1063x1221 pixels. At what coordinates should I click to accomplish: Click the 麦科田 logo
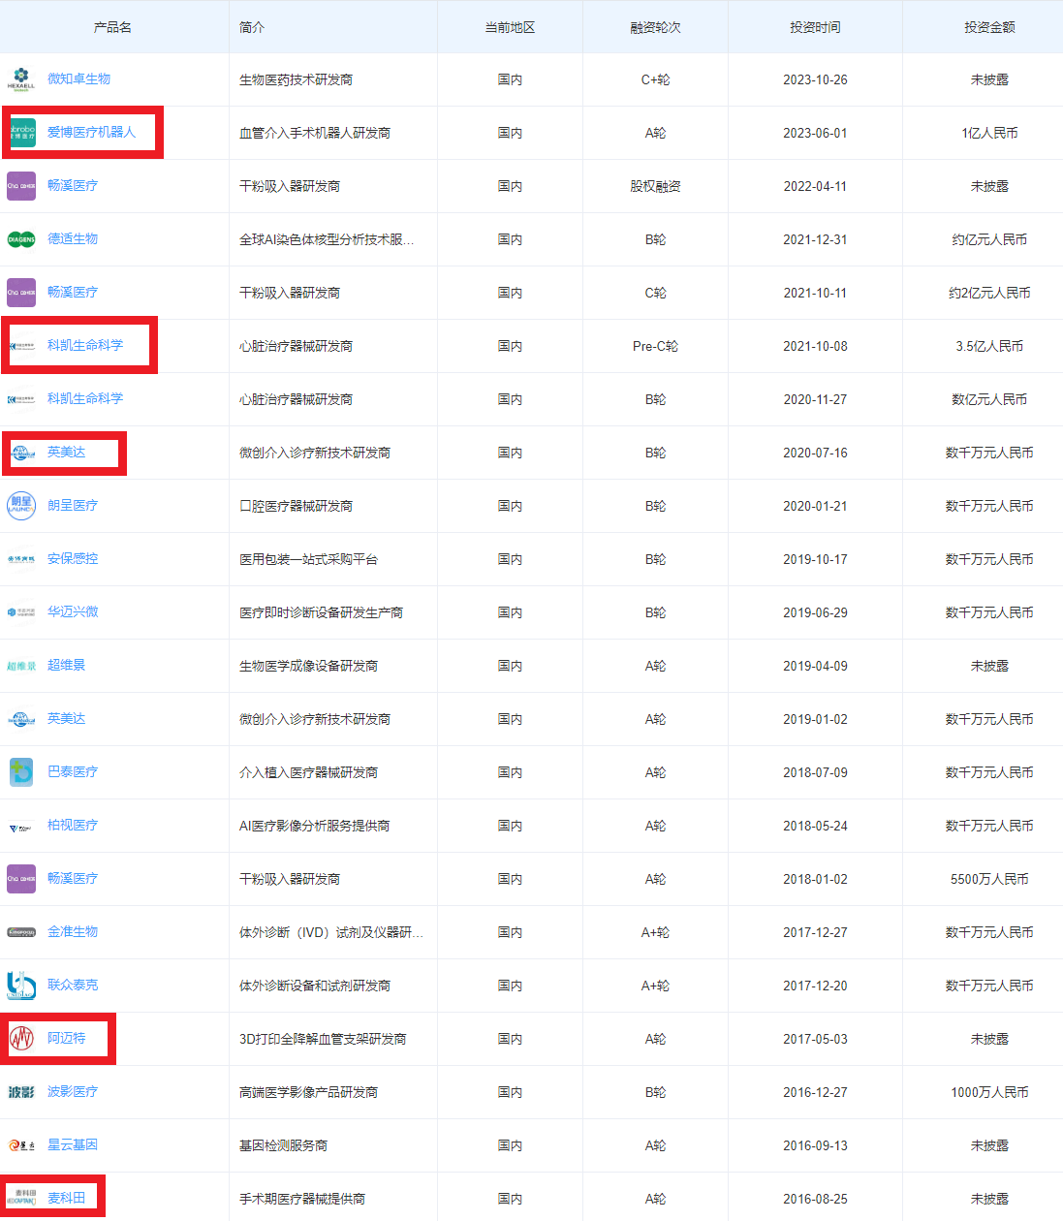[21, 1199]
